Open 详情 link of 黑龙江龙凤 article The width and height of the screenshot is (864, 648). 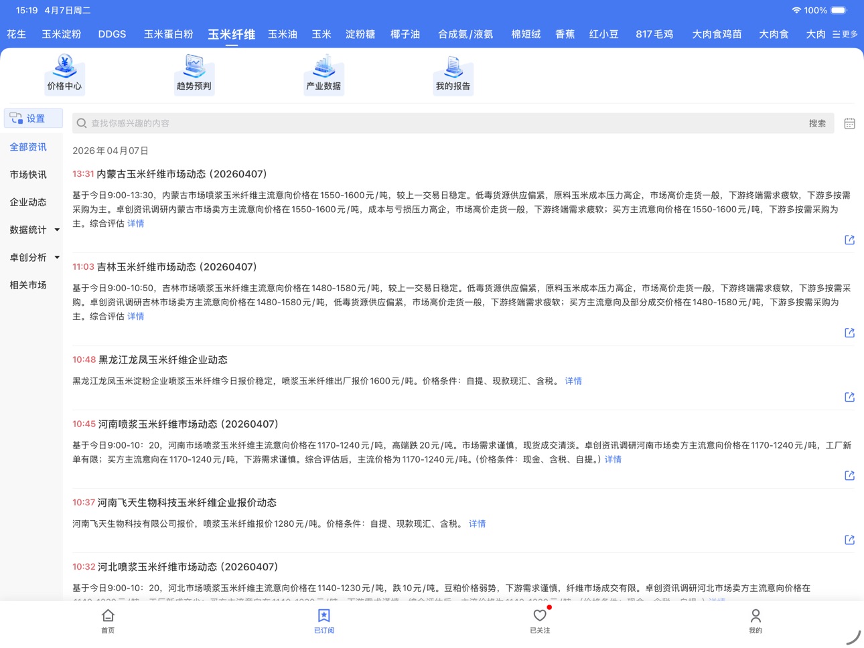tap(573, 380)
